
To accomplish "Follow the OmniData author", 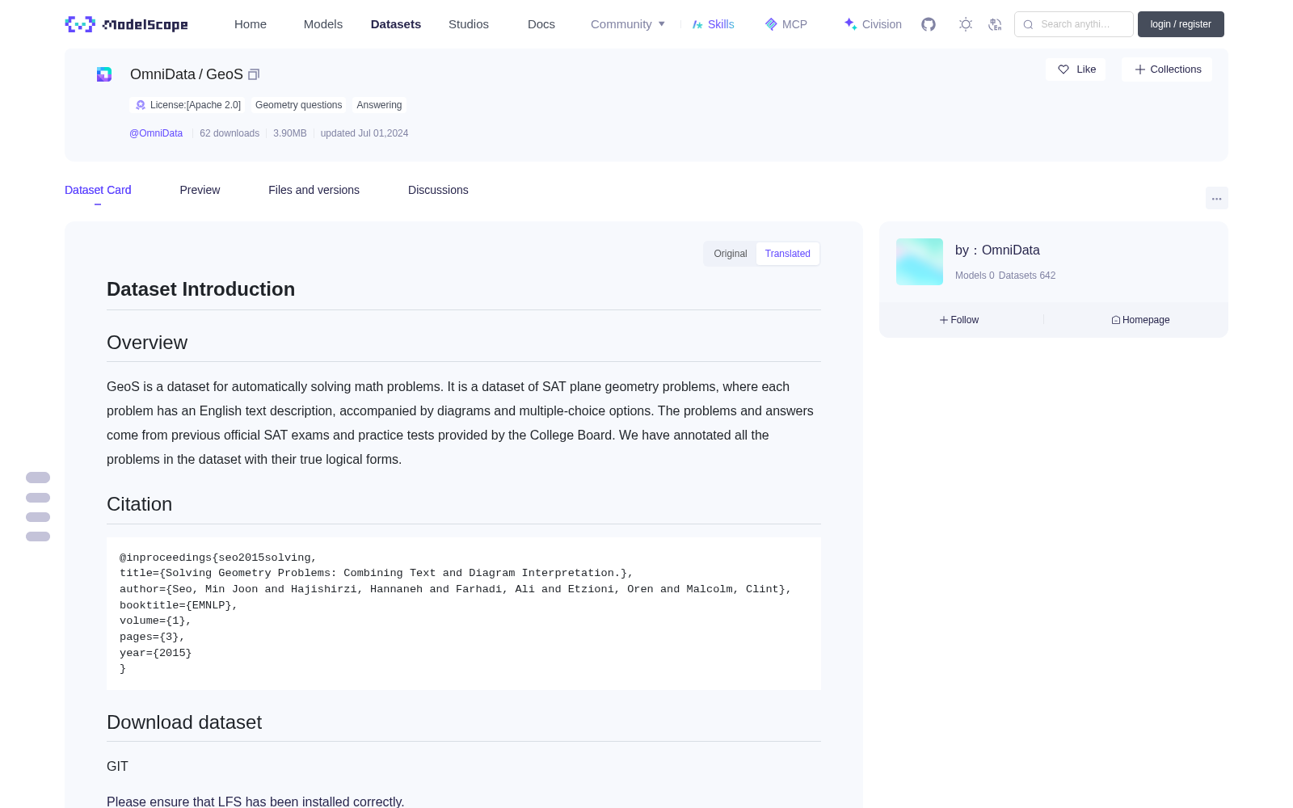I will 959,320.
